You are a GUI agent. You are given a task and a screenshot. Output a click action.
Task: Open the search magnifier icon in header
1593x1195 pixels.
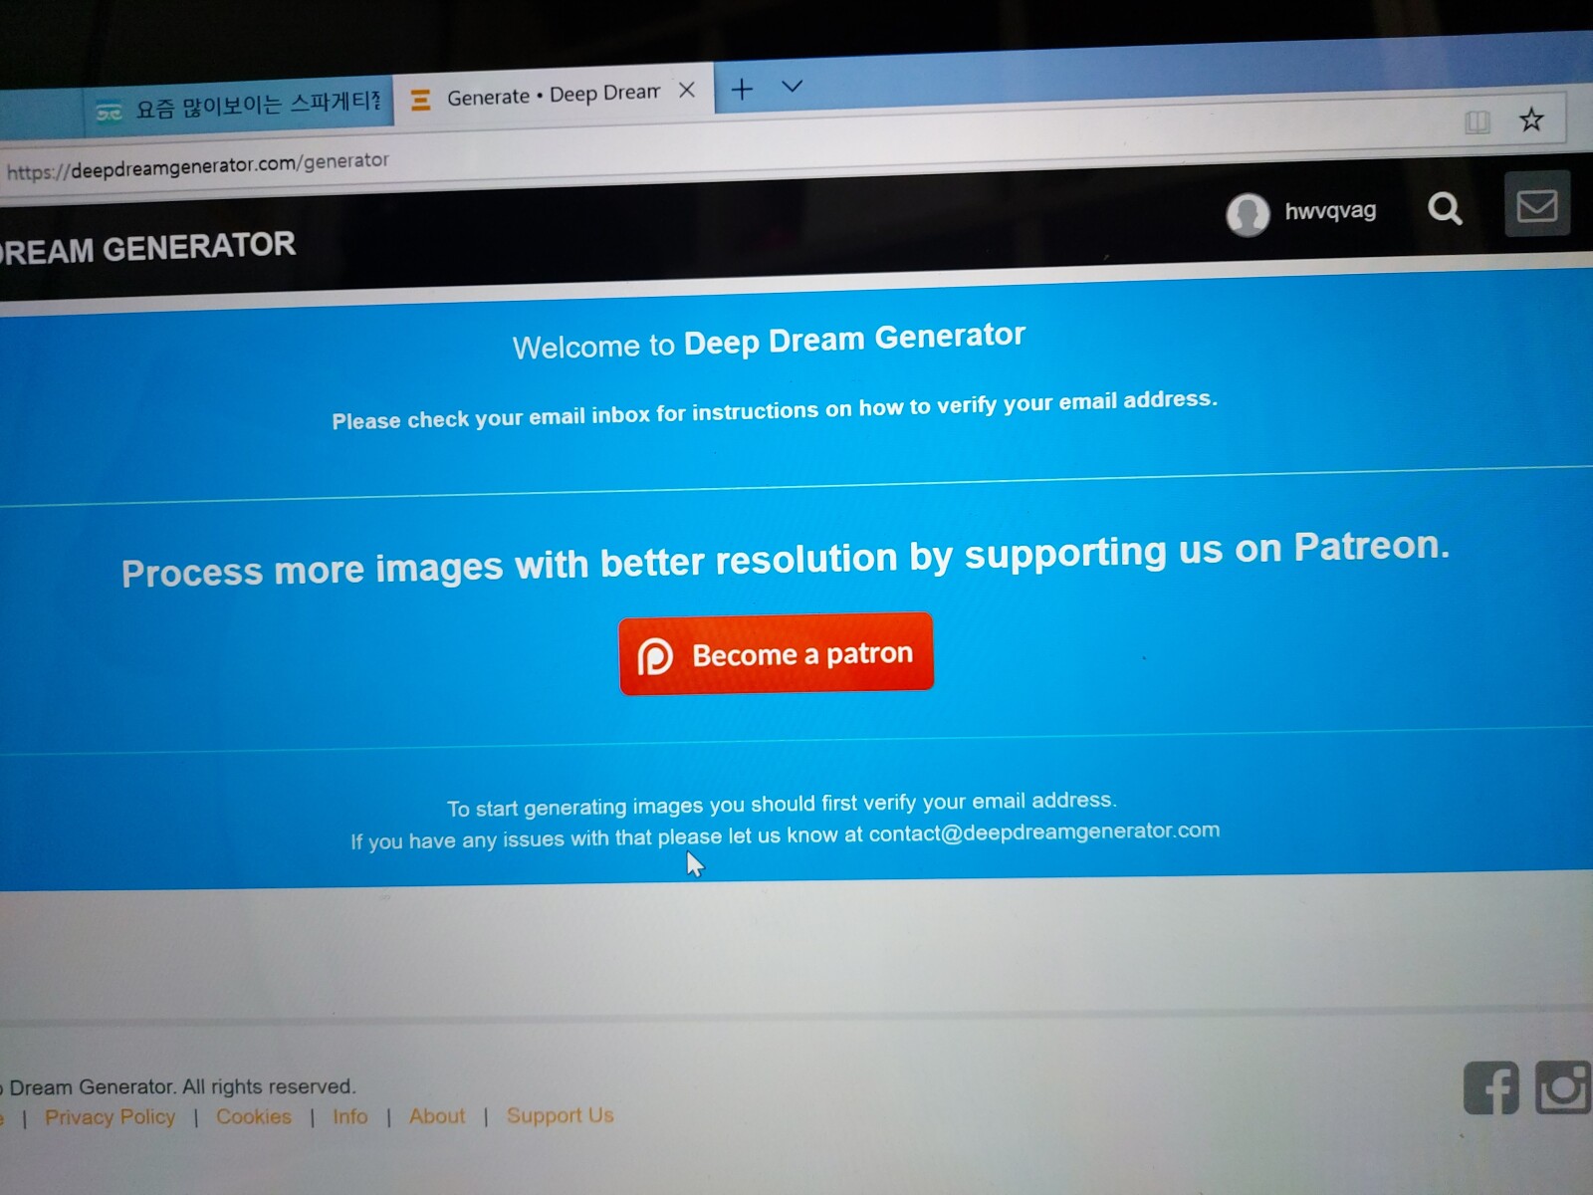pos(1445,209)
